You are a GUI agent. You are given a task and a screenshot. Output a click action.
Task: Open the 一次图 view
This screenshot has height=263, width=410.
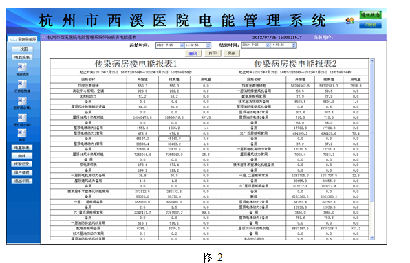coord(22,49)
